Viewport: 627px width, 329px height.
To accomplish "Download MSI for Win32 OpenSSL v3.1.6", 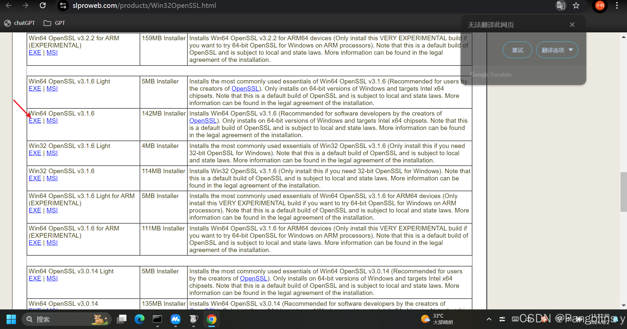I will point(52,178).
